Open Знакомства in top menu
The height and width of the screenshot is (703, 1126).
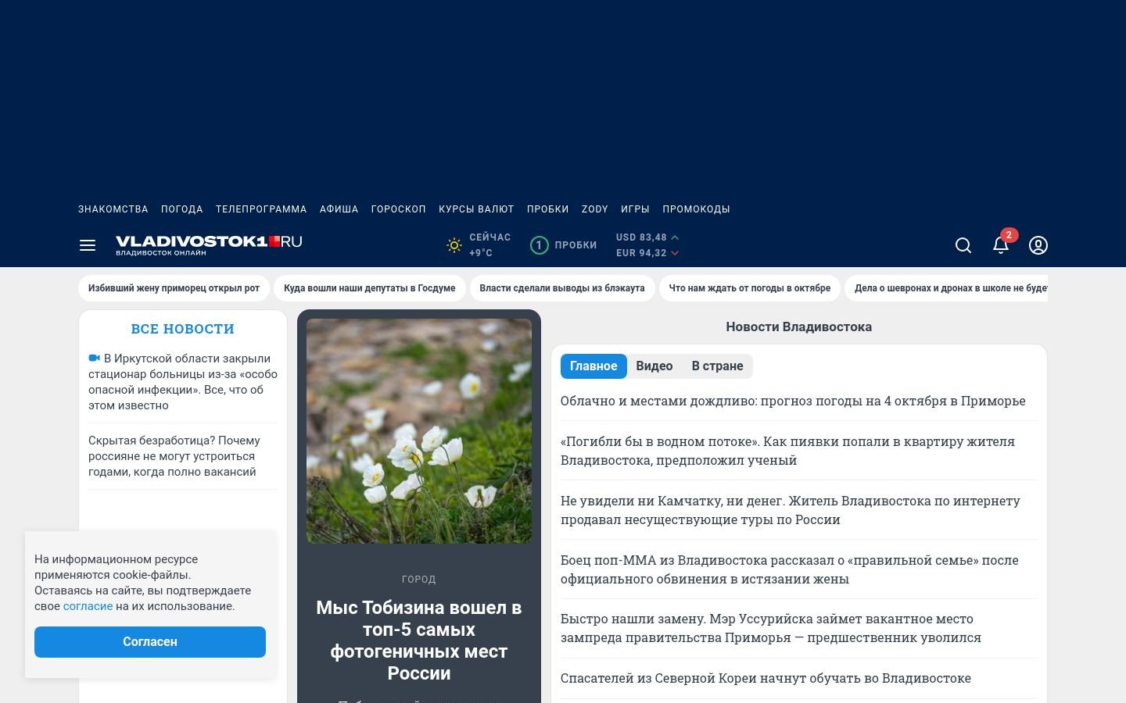(x=113, y=209)
